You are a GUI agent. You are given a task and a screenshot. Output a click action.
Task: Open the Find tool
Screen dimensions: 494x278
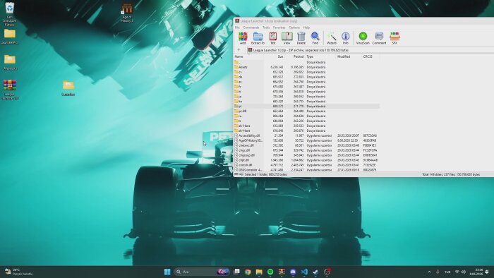[315, 38]
